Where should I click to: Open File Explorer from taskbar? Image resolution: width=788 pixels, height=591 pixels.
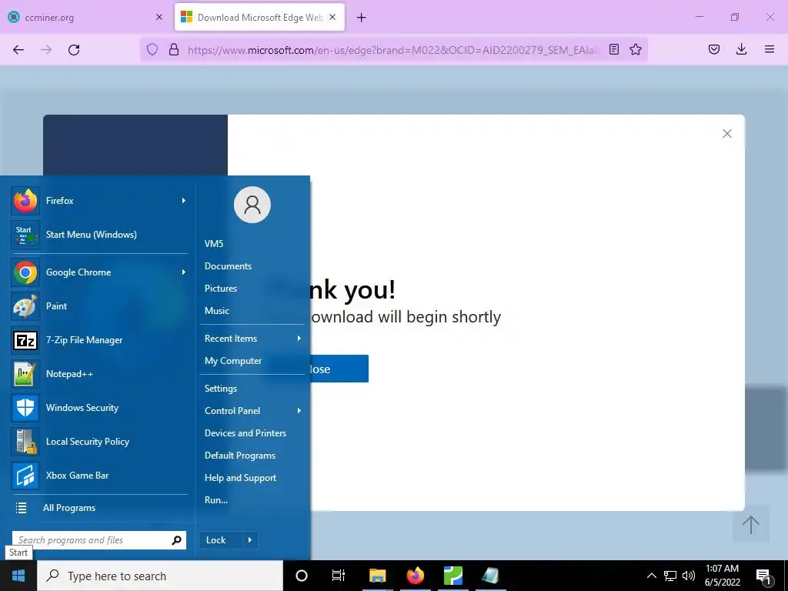coord(377,576)
